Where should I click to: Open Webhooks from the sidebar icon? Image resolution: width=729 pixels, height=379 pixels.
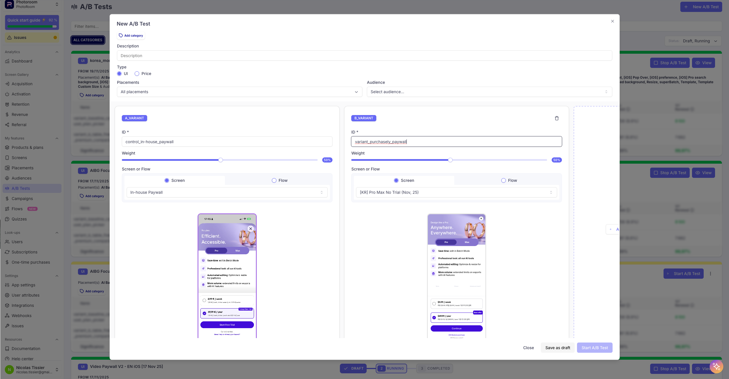pos(7,316)
